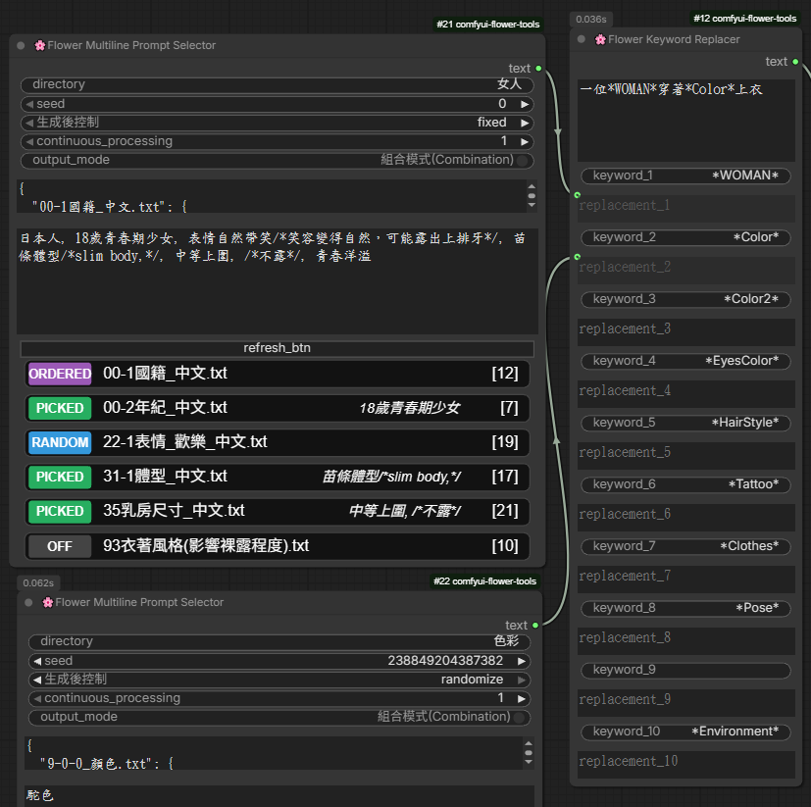This screenshot has width=811, height=807.
Task: Change RANDOM mode for 22-1表情_歡樂_中文.txt
Action: [60, 442]
